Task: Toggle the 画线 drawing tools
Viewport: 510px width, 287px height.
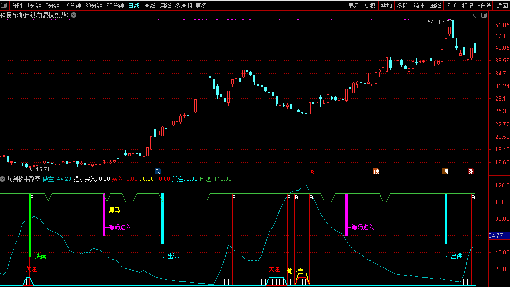Action: coord(435,6)
